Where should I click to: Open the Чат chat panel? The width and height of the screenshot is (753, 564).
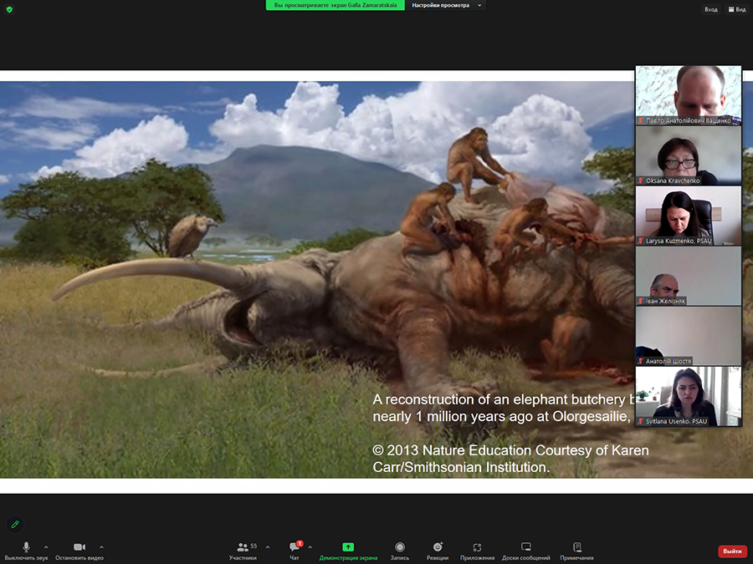[295, 551]
